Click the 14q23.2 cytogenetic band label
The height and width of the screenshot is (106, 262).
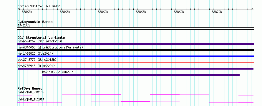tap(24, 25)
